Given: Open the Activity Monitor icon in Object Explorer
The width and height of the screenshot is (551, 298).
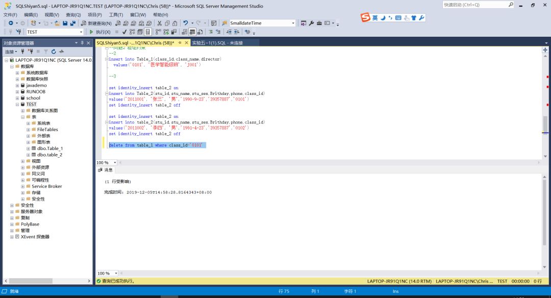Looking at the screenshot, I should (x=61, y=52).
